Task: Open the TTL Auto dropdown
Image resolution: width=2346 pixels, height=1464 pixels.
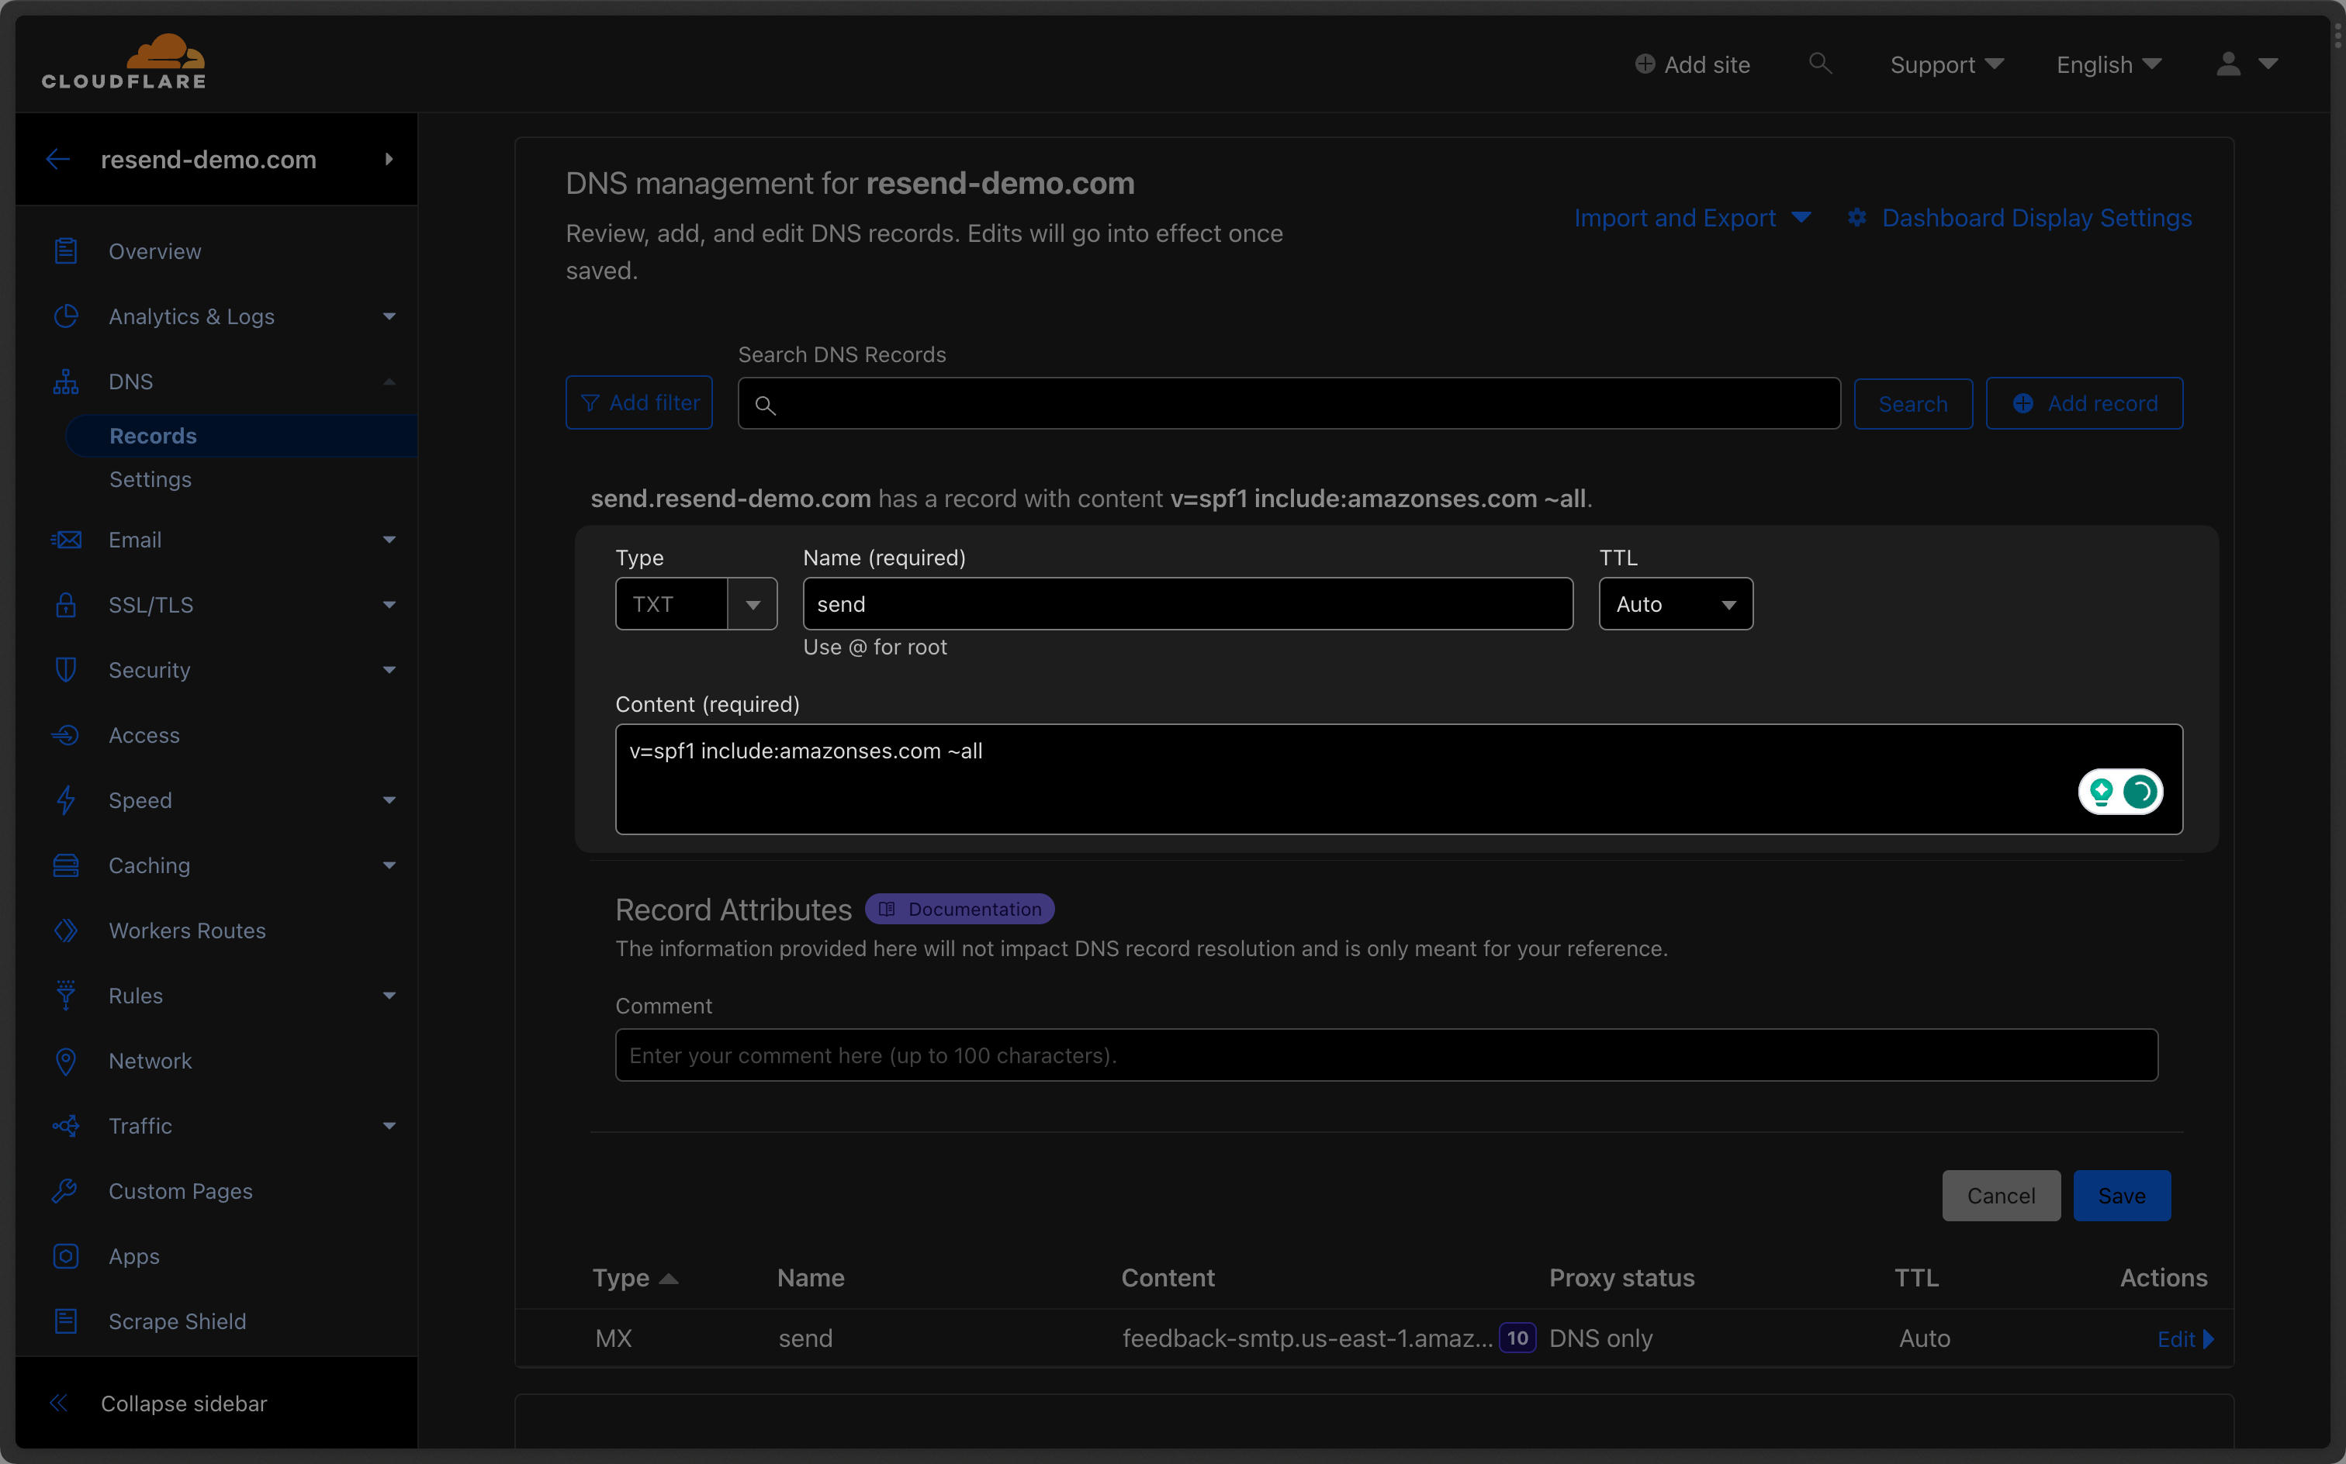Action: click(x=1676, y=604)
